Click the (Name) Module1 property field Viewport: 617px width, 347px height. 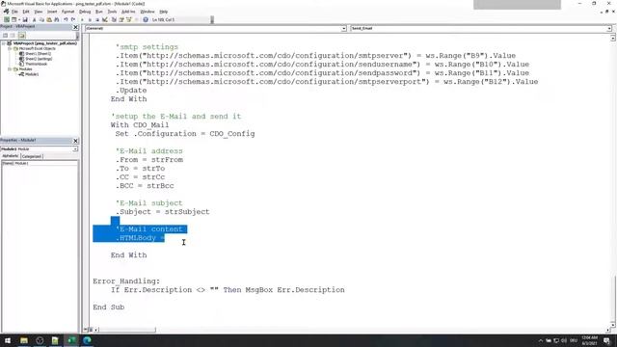(40, 163)
